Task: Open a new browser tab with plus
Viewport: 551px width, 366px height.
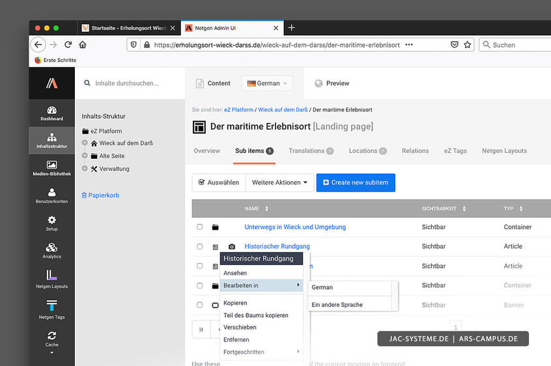Action: coord(291,28)
